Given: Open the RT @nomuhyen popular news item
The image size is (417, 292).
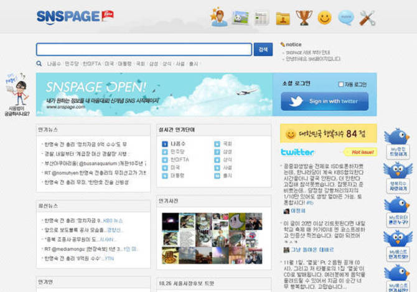Looking at the screenshot, I should point(95,173).
